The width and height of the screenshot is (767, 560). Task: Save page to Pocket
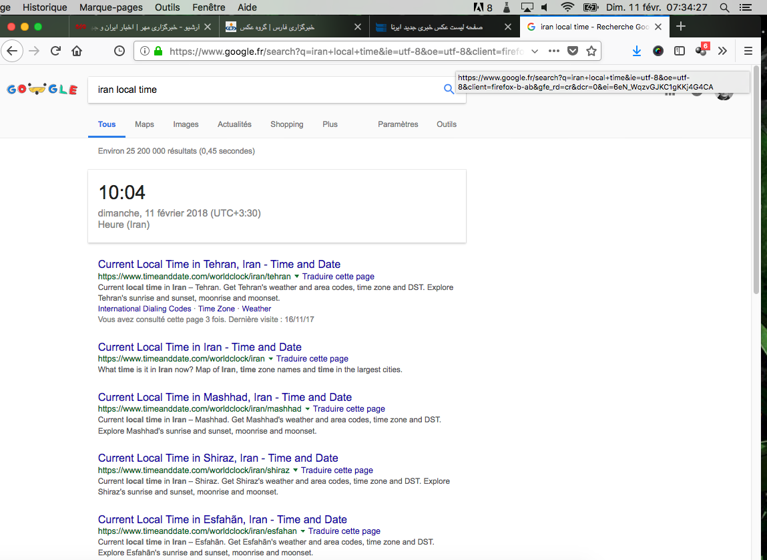coord(572,51)
